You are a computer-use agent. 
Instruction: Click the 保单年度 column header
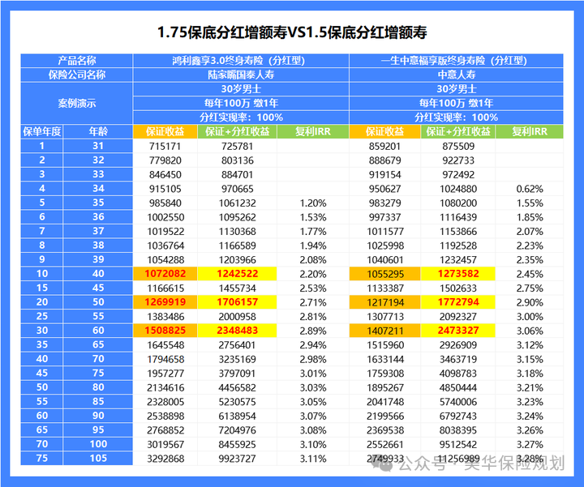41,131
